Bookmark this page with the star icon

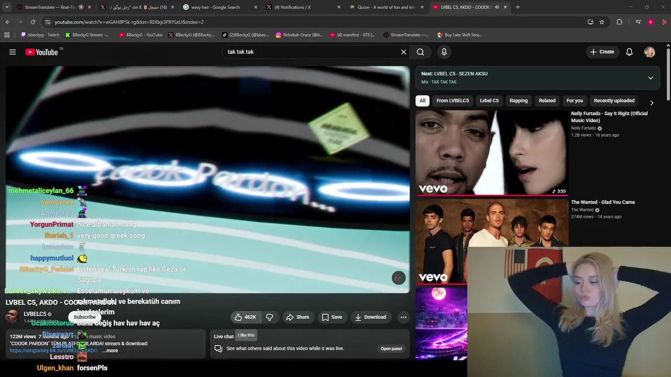(602, 22)
